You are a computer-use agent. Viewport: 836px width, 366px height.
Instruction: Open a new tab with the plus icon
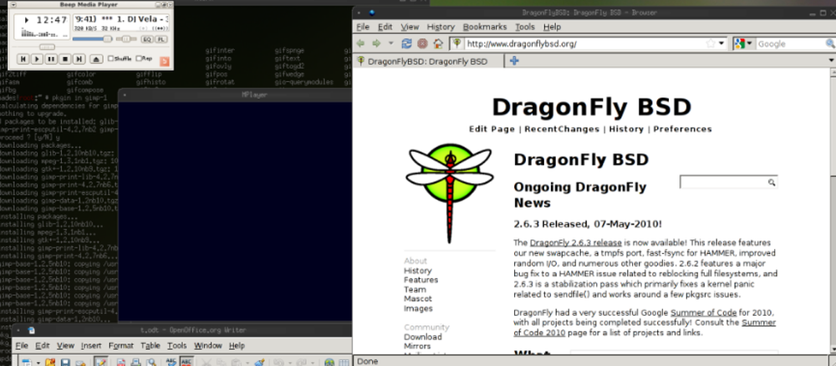[x=514, y=61]
